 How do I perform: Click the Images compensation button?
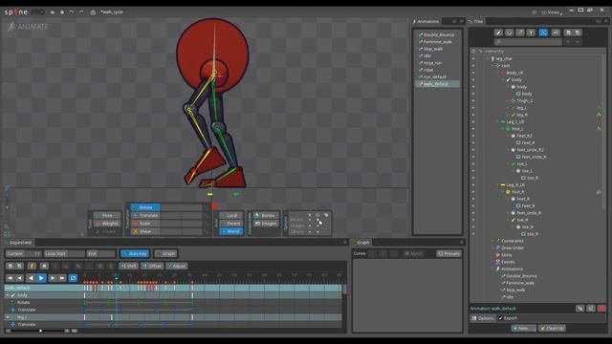(266, 224)
